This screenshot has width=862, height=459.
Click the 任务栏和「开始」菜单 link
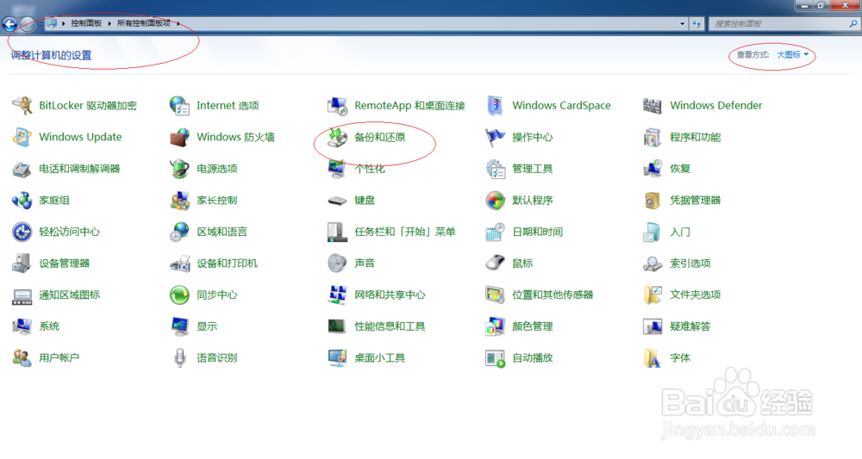[x=404, y=232]
